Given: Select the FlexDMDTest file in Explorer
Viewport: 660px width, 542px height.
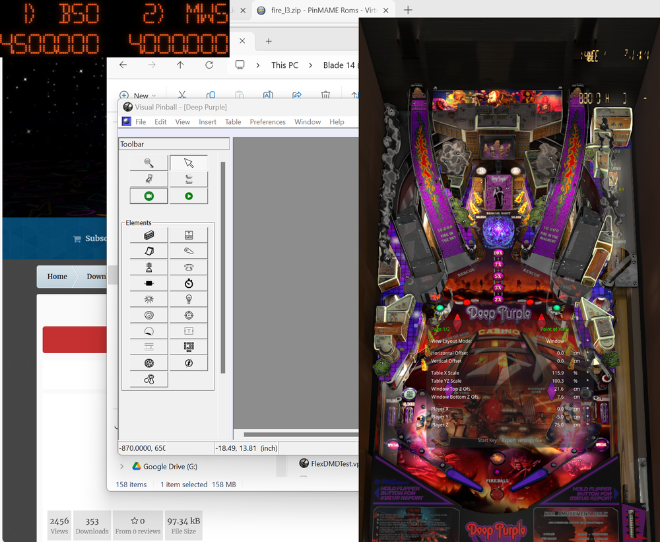Looking at the screenshot, I should [x=329, y=463].
